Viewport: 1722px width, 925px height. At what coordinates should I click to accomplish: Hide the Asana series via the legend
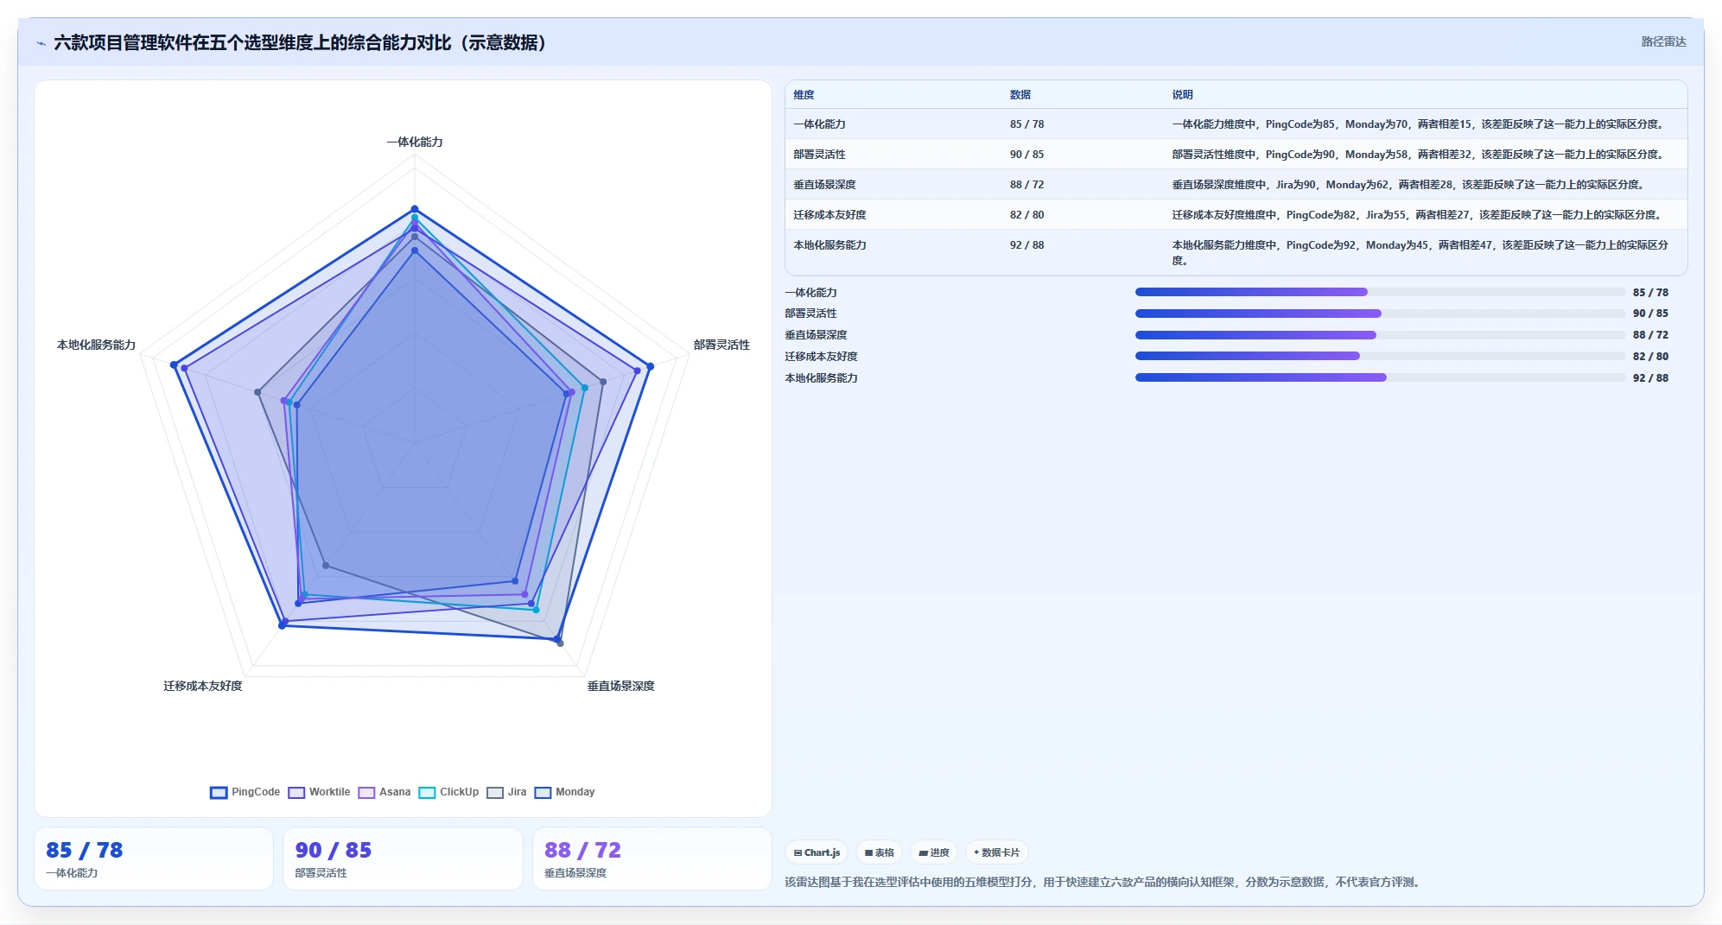(384, 792)
